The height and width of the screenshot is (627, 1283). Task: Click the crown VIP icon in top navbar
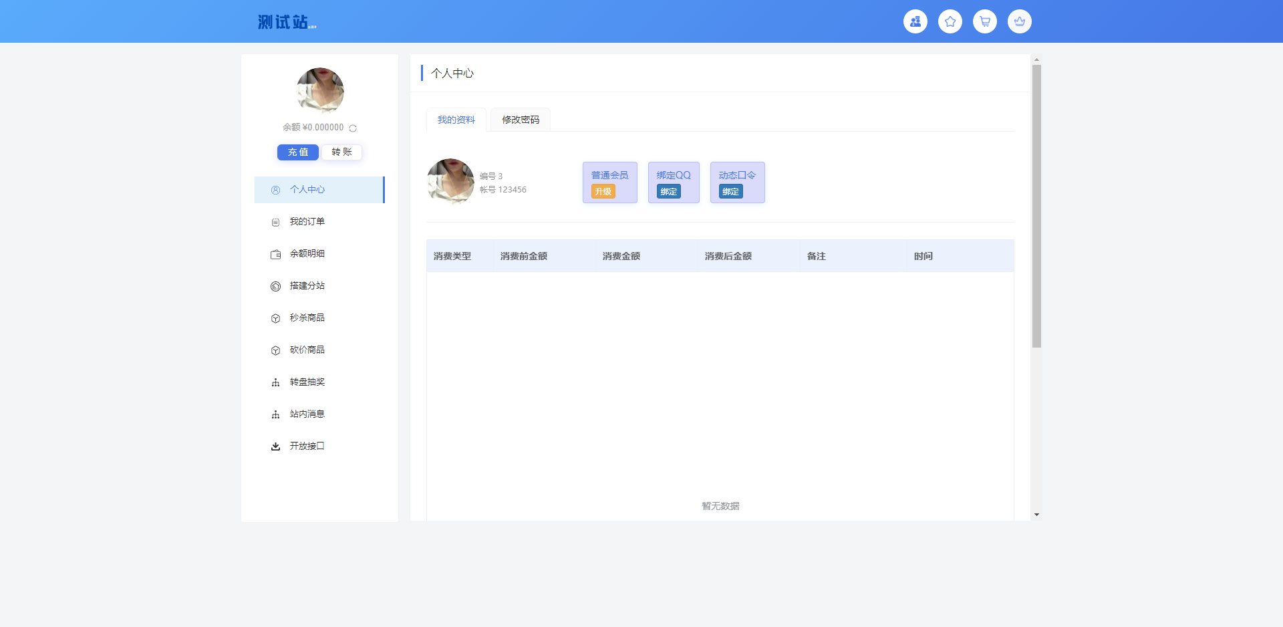[x=1019, y=21]
